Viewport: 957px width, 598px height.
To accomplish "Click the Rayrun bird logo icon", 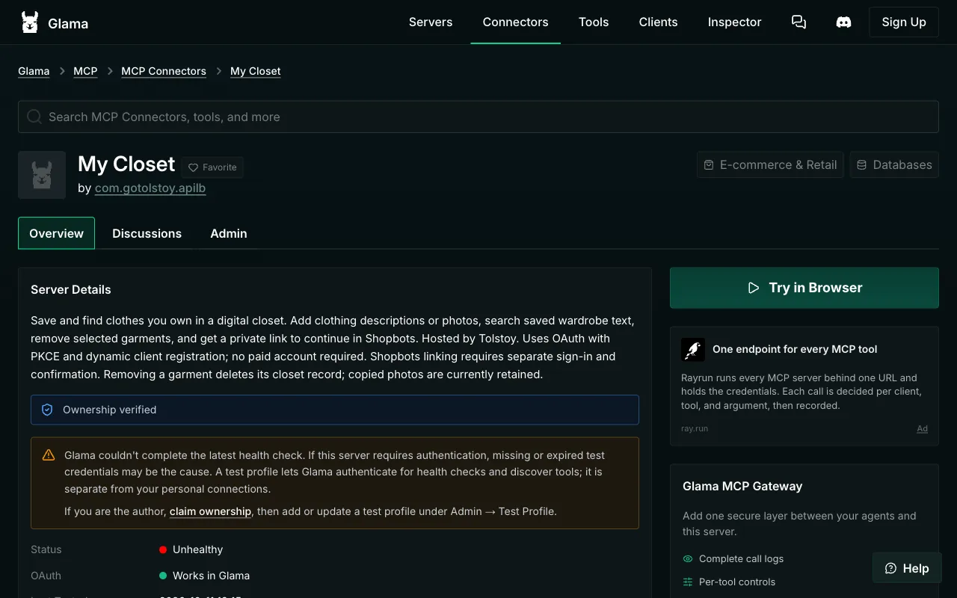I will coord(693,349).
